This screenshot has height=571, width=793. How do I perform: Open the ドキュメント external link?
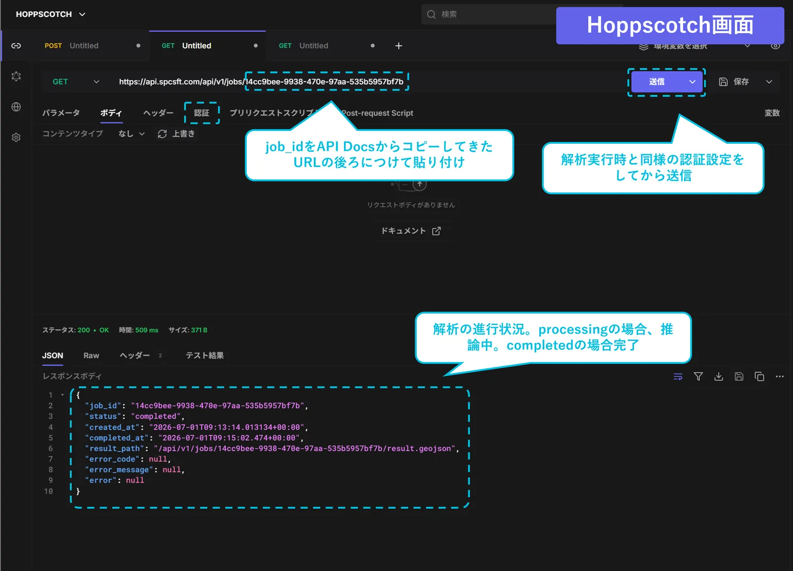(x=410, y=231)
